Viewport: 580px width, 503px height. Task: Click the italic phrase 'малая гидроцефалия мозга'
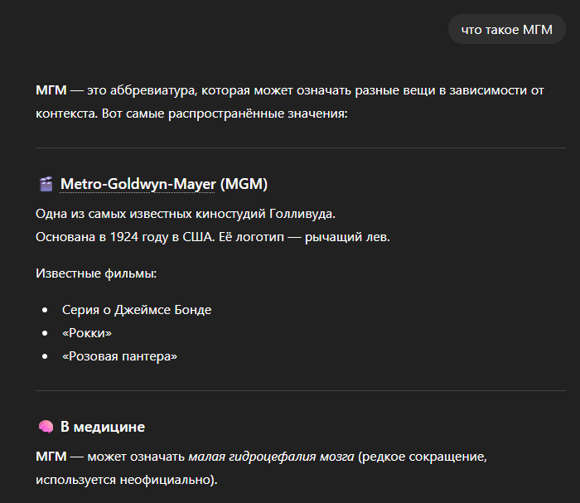pos(271,456)
